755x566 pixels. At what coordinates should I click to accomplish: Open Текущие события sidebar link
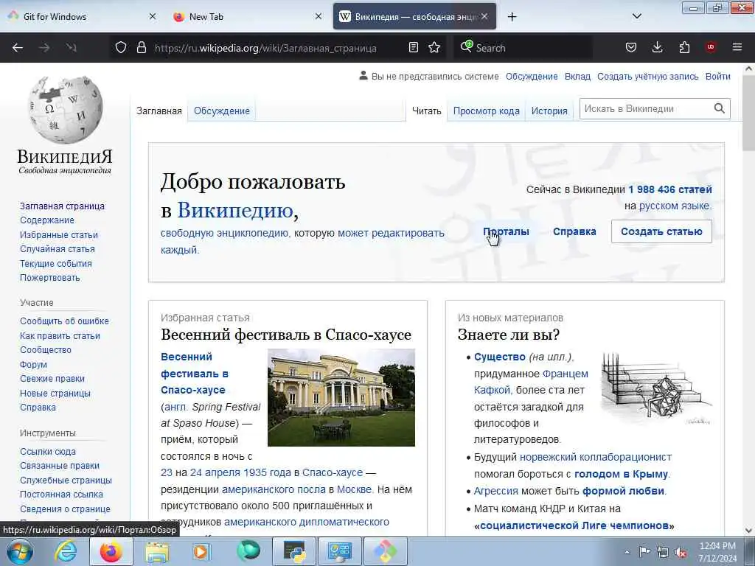[x=56, y=263]
